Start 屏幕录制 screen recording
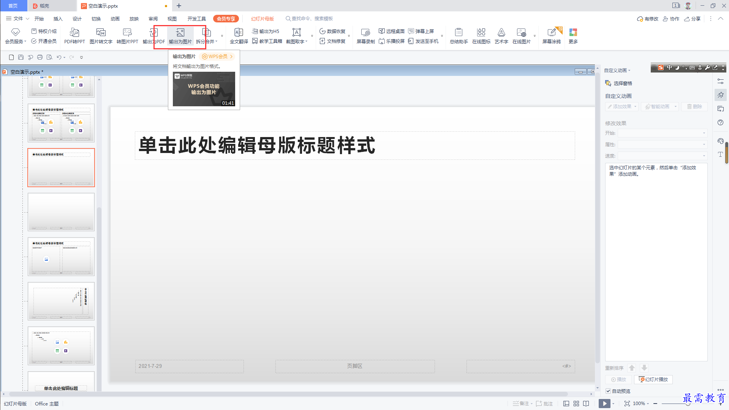 (365, 36)
